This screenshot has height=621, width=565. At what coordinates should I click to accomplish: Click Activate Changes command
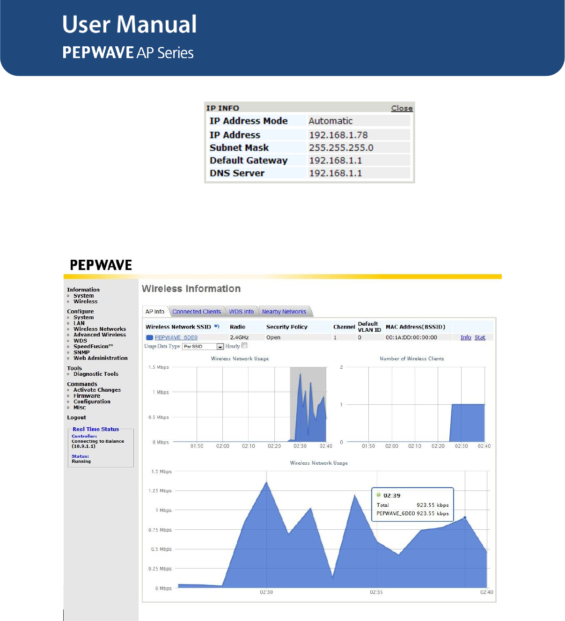97,390
